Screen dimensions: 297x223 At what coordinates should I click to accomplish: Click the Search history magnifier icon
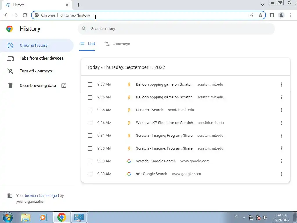(x=84, y=29)
